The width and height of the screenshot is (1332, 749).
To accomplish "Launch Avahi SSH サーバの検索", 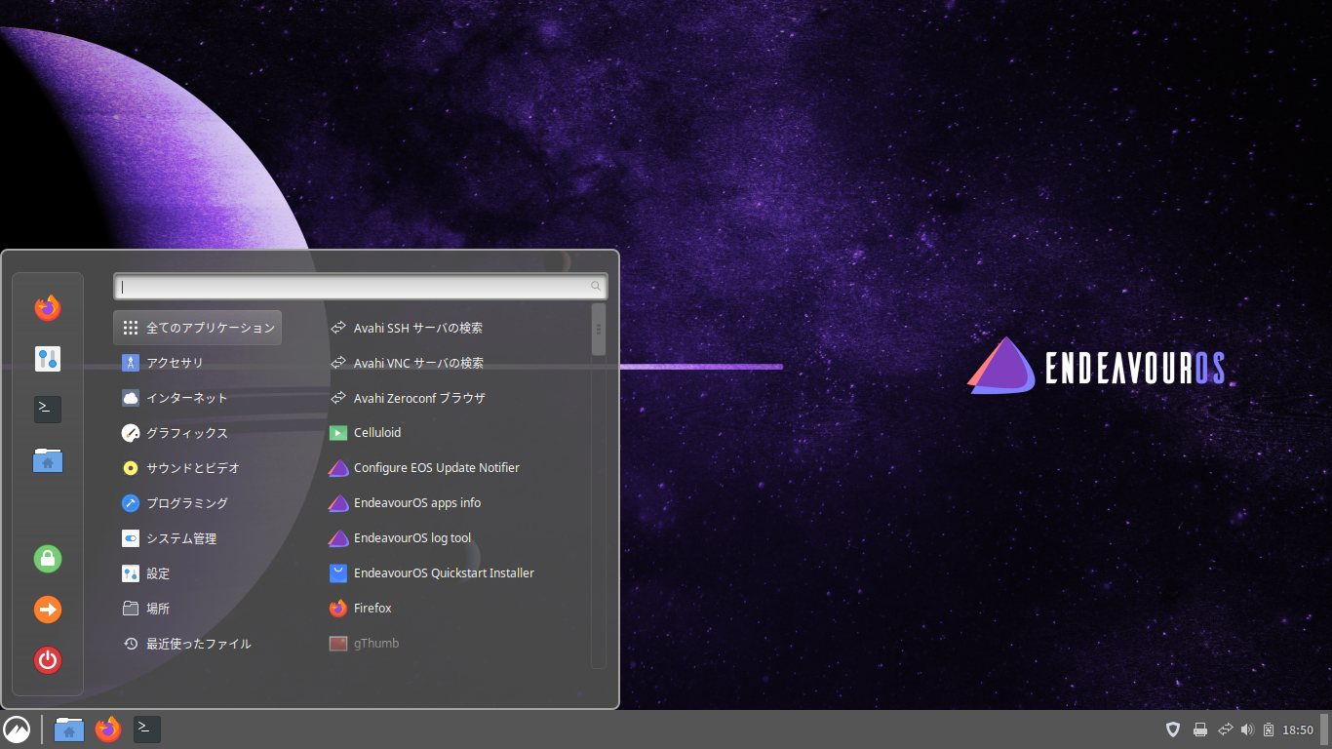I will (x=455, y=328).
